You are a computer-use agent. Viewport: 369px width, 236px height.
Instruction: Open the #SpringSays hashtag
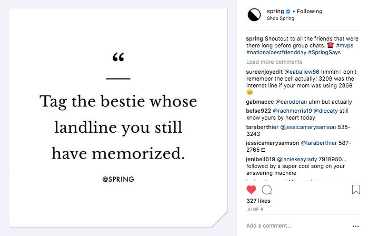point(324,53)
